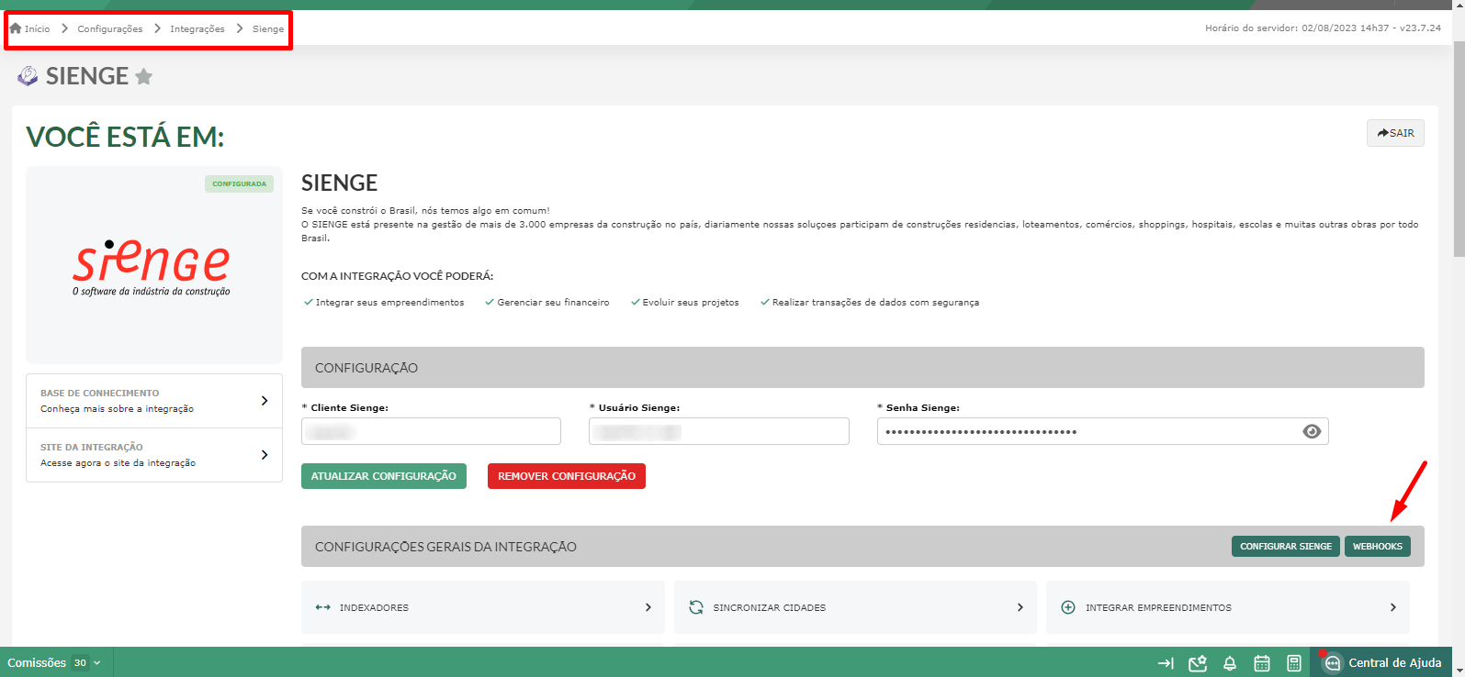Image resolution: width=1465 pixels, height=677 pixels.
Task: Open the calendar footer icon
Action: (1262, 663)
